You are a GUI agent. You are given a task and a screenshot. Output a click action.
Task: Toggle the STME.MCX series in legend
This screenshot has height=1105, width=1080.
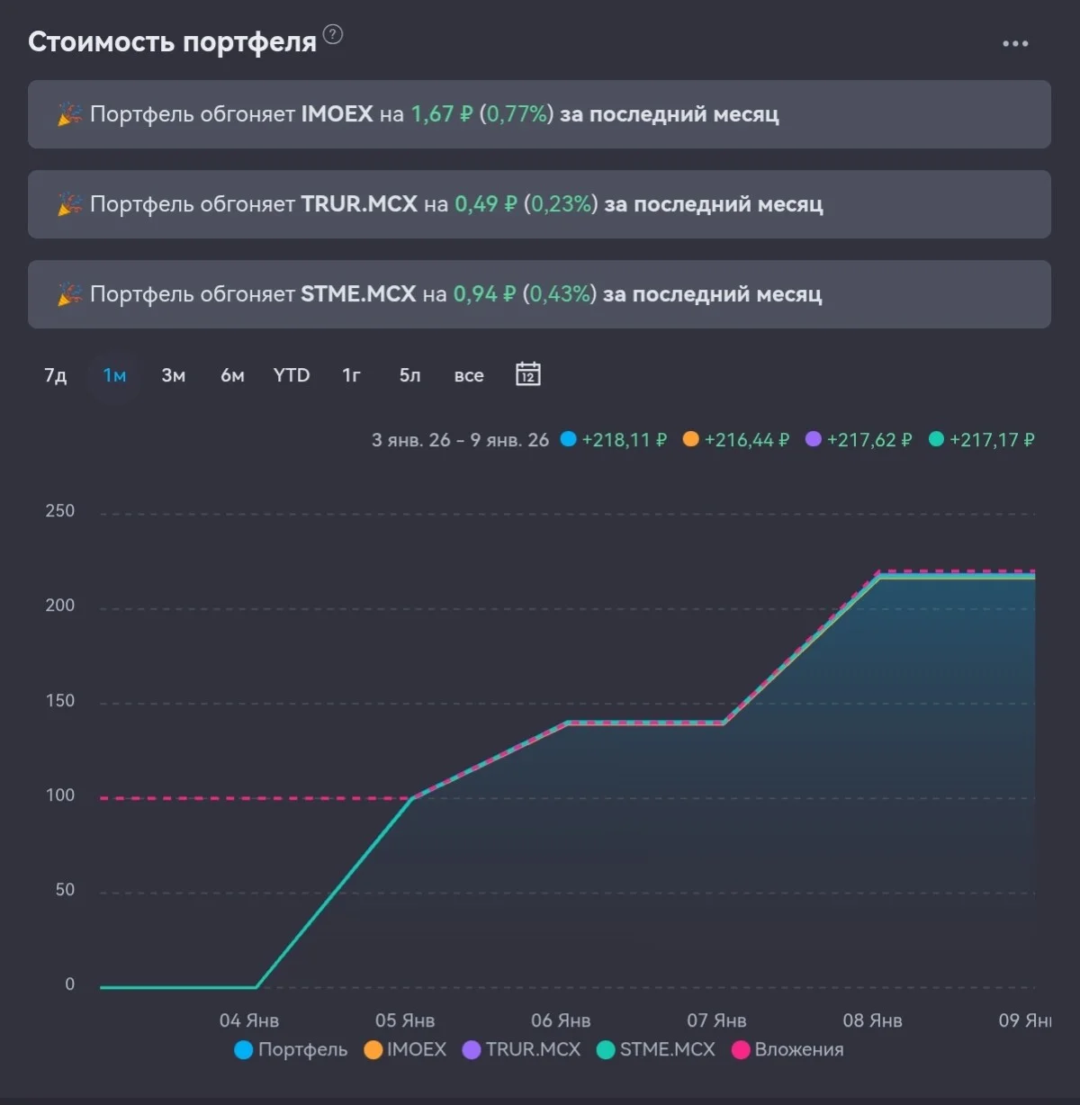[655, 1050]
